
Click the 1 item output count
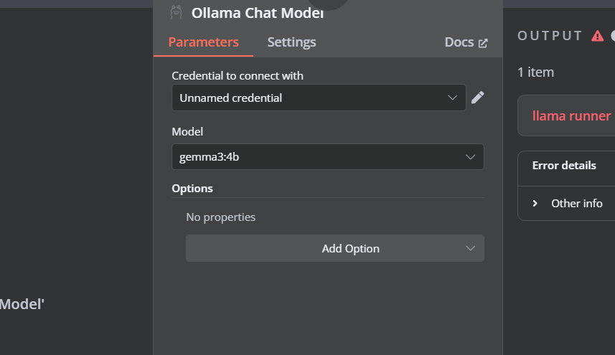point(535,72)
